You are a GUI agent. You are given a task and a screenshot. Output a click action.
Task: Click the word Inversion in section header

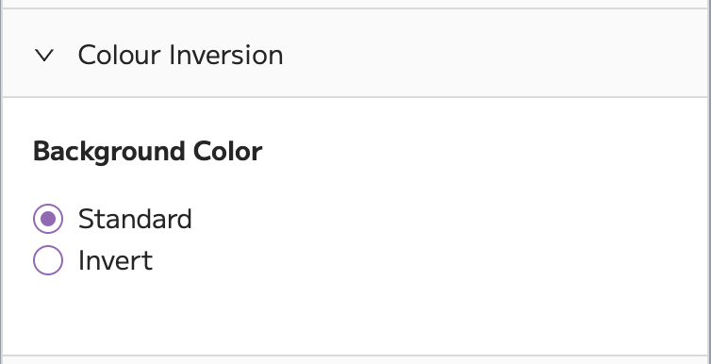click(x=226, y=56)
